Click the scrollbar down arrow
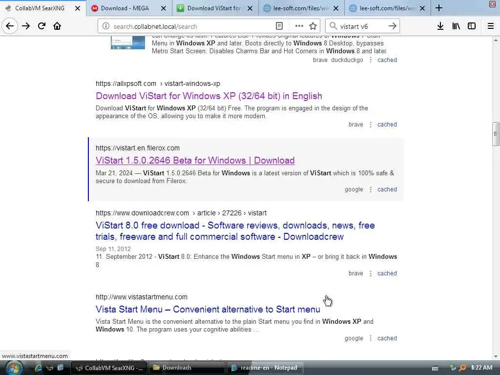Screen dimensions: 500x375 pos(496,356)
